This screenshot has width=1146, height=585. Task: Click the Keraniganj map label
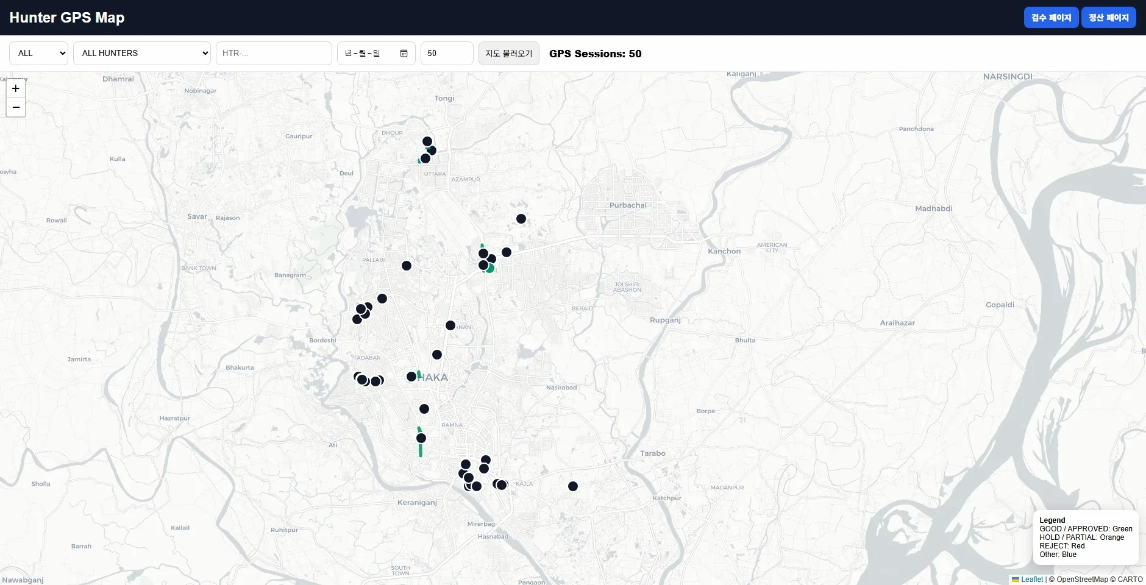(x=417, y=503)
